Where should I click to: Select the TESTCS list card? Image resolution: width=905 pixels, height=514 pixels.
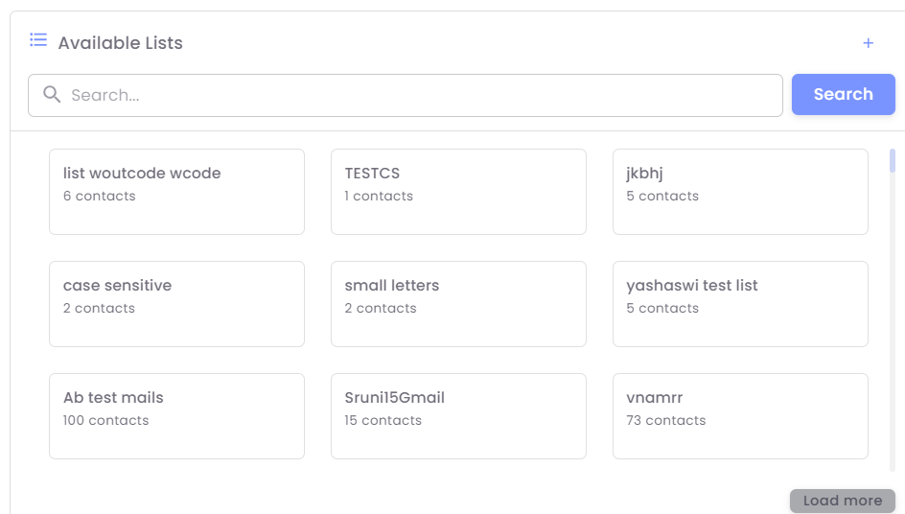pyautogui.click(x=458, y=191)
